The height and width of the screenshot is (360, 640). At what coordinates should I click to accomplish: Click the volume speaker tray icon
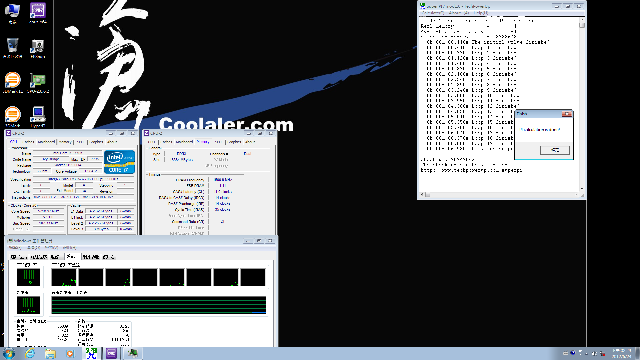coord(594,354)
